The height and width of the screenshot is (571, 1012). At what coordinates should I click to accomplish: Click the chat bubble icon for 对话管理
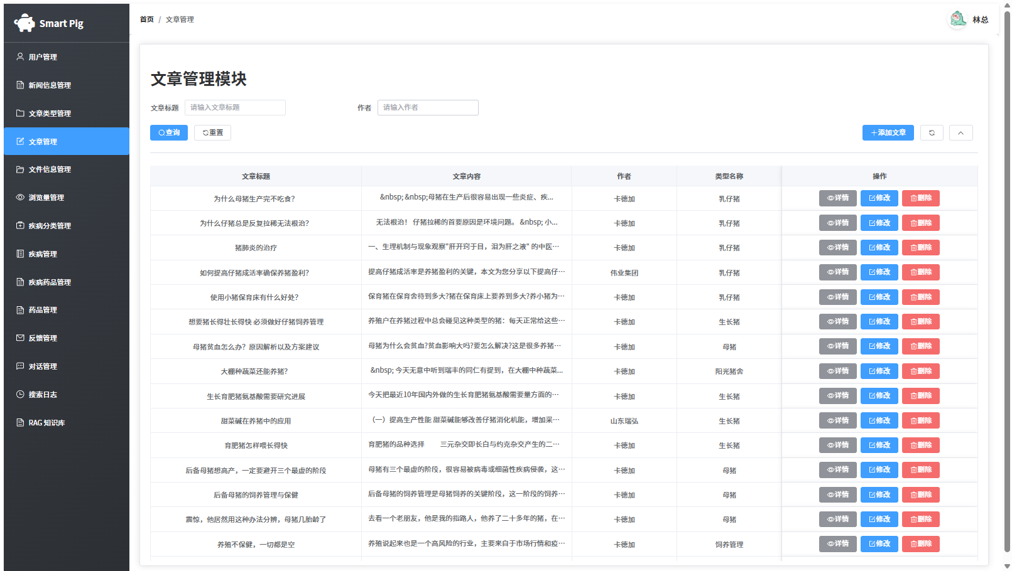pyautogui.click(x=20, y=366)
